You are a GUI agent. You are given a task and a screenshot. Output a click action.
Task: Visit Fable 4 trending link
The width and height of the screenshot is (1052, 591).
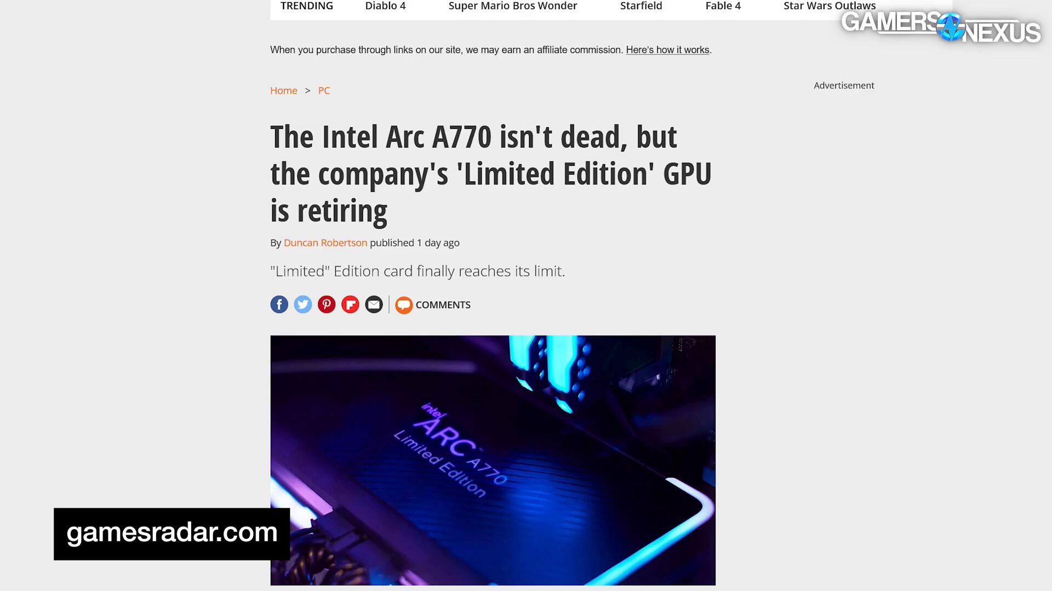(723, 6)
